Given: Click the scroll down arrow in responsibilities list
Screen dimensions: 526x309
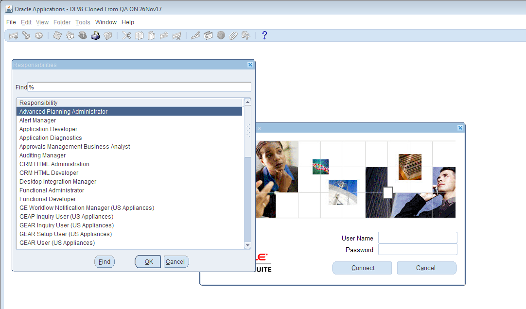Looking at the screenshot, I should [x=247, y=245].
